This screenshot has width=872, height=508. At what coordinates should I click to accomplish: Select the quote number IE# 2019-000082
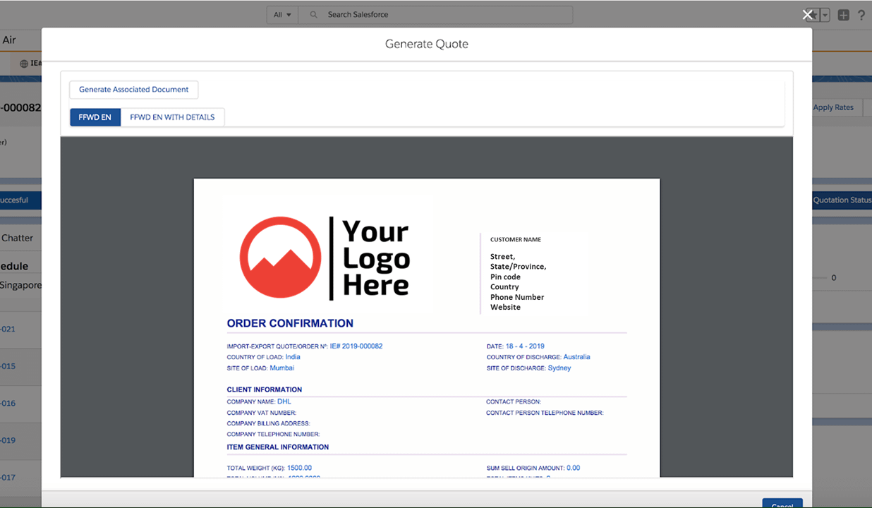356,346
